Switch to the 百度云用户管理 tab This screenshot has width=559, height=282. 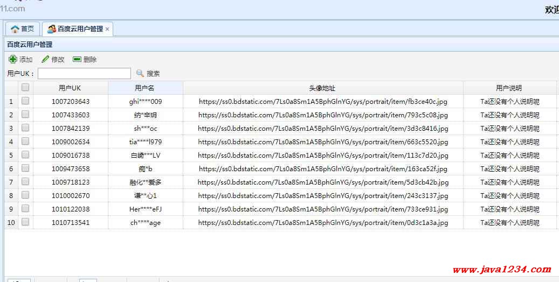[78, 29]
